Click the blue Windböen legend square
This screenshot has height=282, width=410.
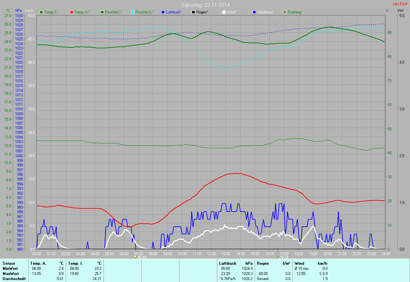[254, 12]
